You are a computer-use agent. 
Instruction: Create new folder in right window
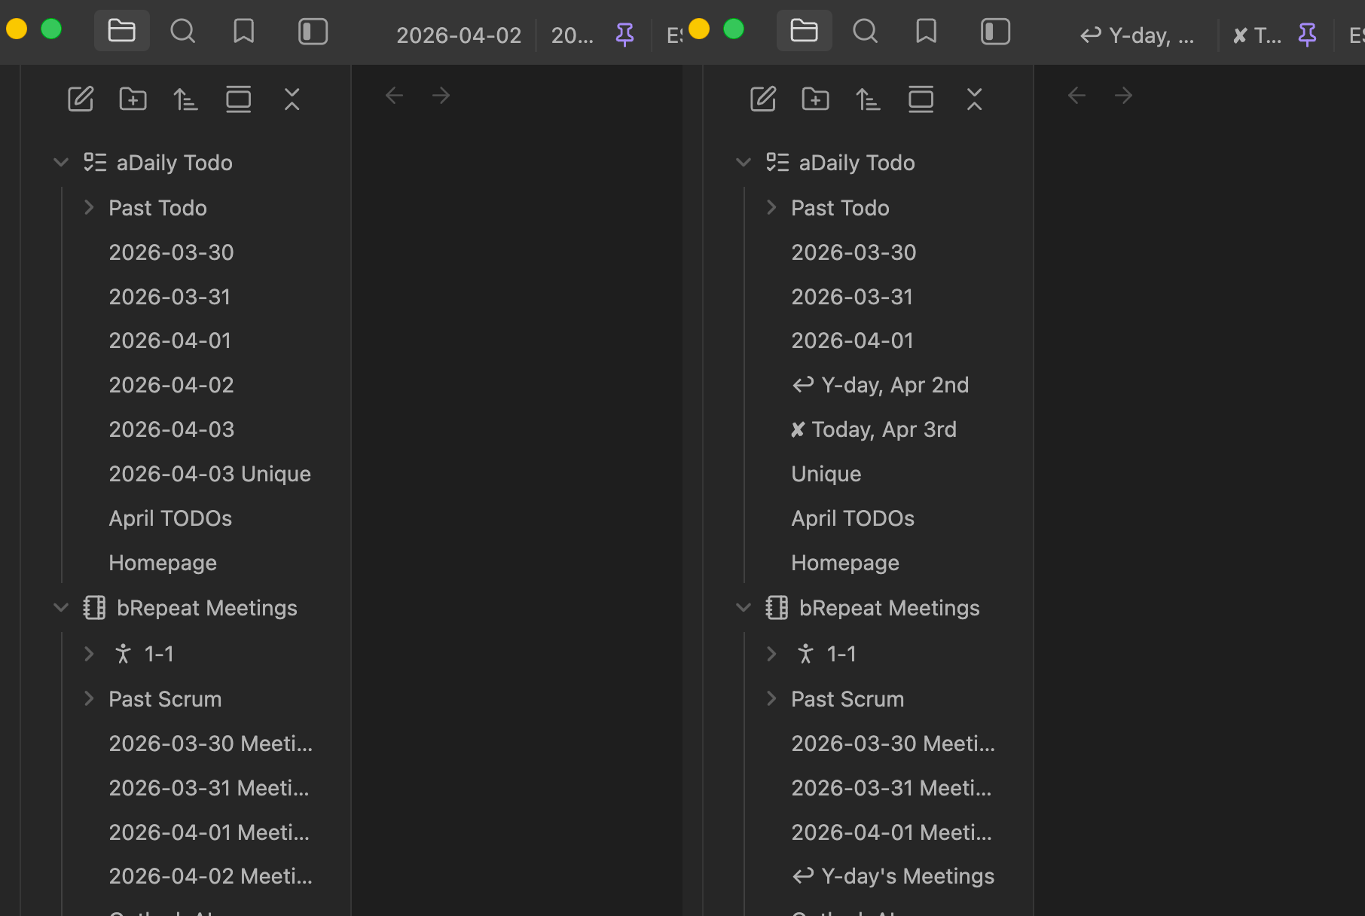[816, 99]
